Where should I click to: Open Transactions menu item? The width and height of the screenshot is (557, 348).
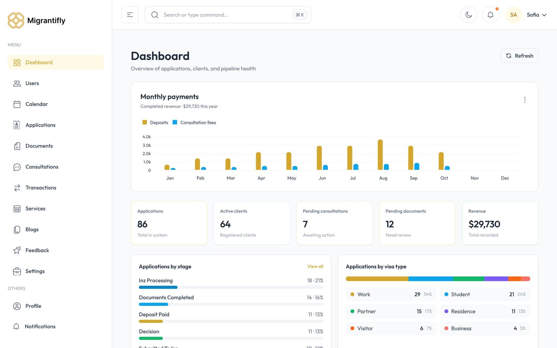[x=56, y=188]
